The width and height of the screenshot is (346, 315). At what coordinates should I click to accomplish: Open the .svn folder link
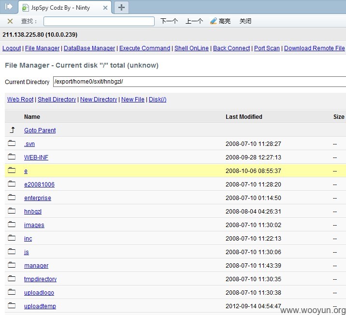pyautogui.click(x=29, y=144)
